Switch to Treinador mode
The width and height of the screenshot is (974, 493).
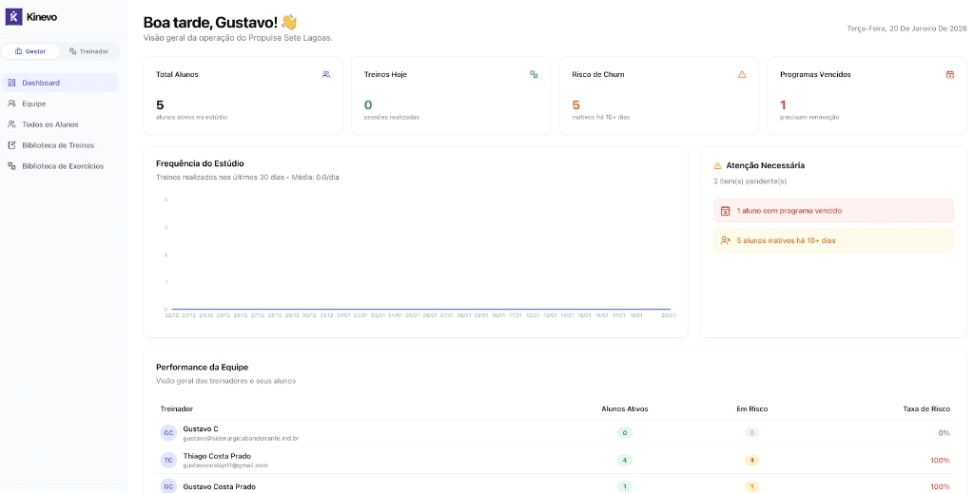coord(88,51)
